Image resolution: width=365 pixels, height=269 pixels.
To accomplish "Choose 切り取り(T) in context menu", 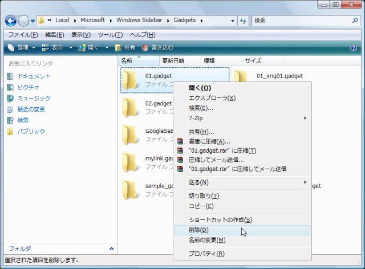I will pos(242,196).
